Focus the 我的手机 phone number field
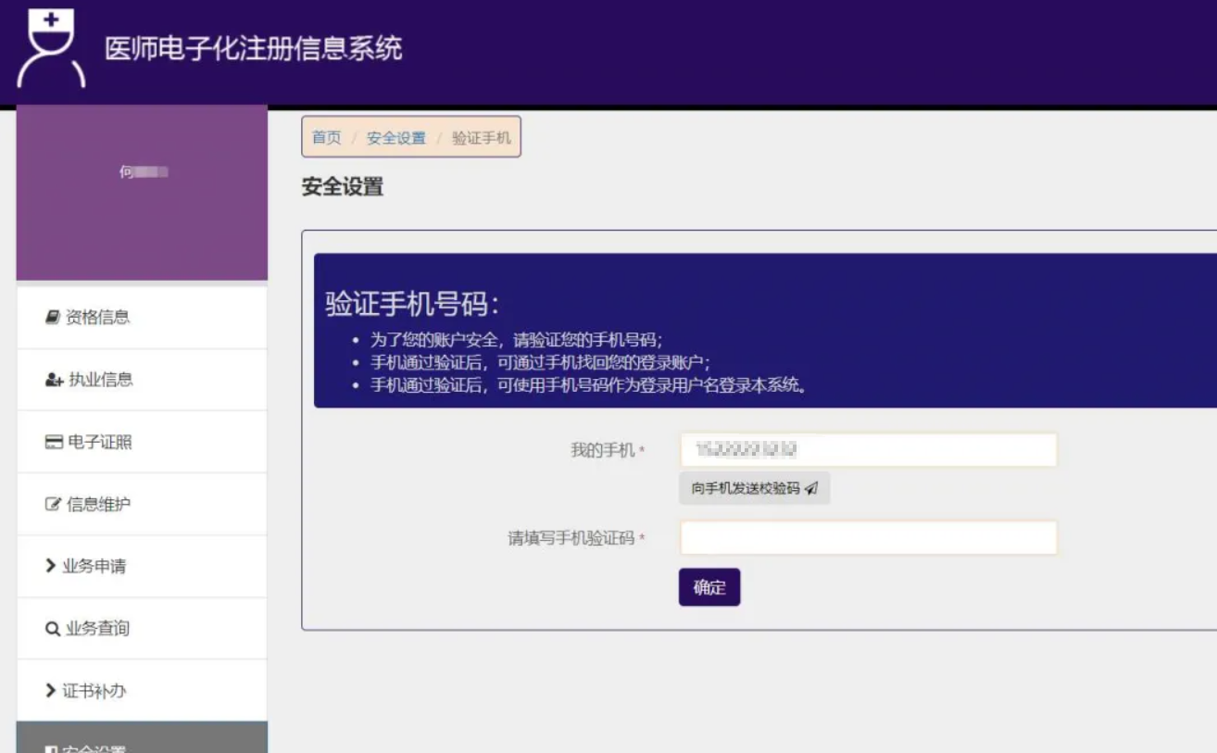The width and height of the screenshot is (1217, 753). 868,450
